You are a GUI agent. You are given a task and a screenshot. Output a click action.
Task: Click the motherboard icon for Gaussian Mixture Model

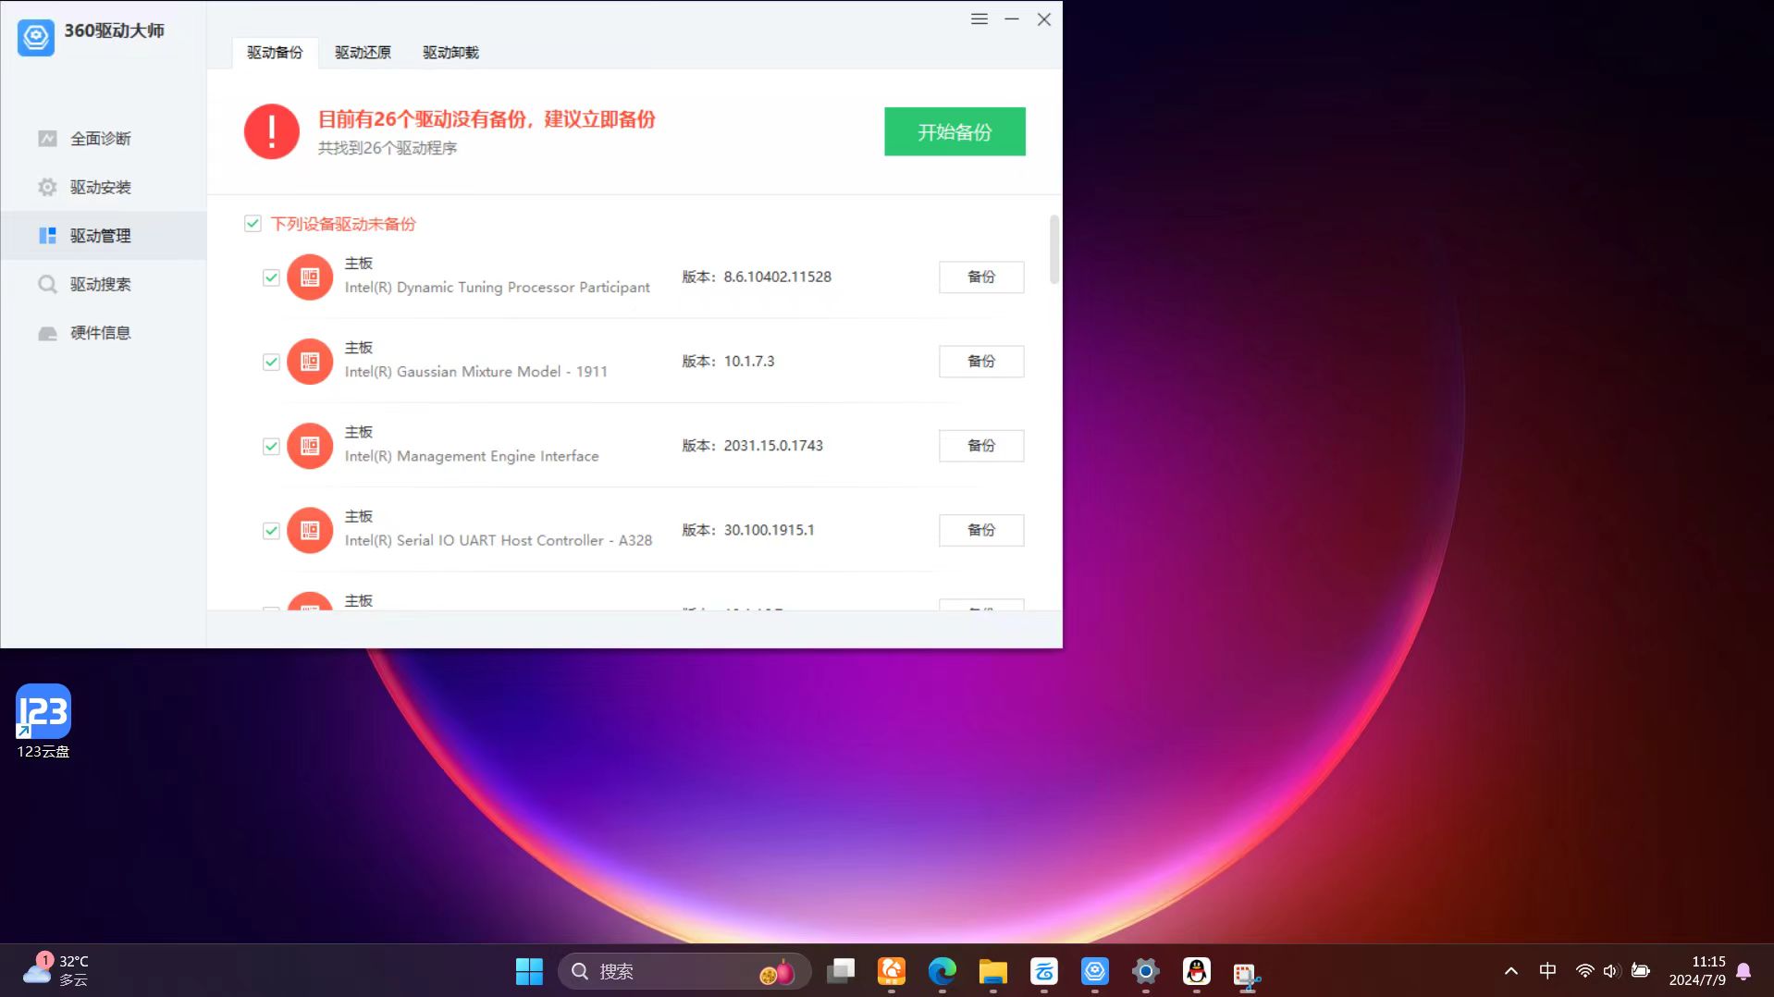[x=310, y=362]
